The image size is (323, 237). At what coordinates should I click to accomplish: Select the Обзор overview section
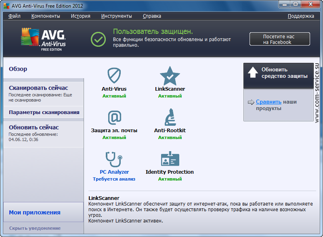18,69
